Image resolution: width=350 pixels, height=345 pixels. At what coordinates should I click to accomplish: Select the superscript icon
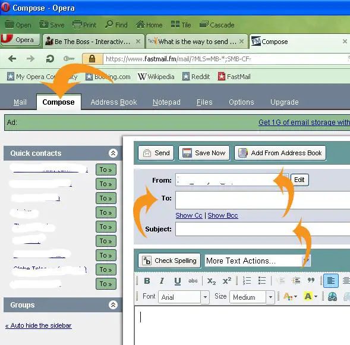coord(226,281)
